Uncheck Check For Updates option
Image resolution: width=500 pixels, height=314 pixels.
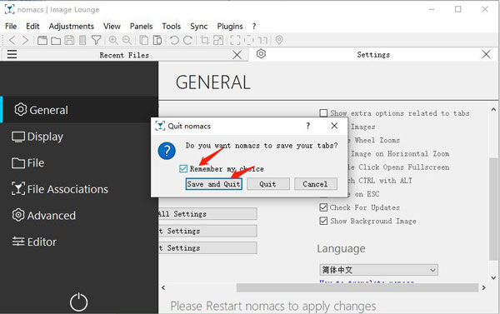(x=323, y=207)
